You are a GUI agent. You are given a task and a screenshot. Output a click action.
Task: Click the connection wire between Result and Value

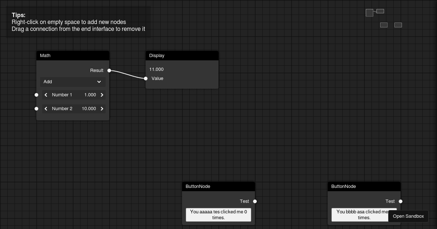coord(127,74)
